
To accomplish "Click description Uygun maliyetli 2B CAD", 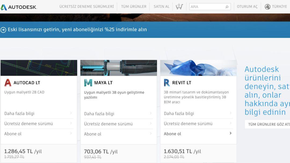I will point(24,92).
